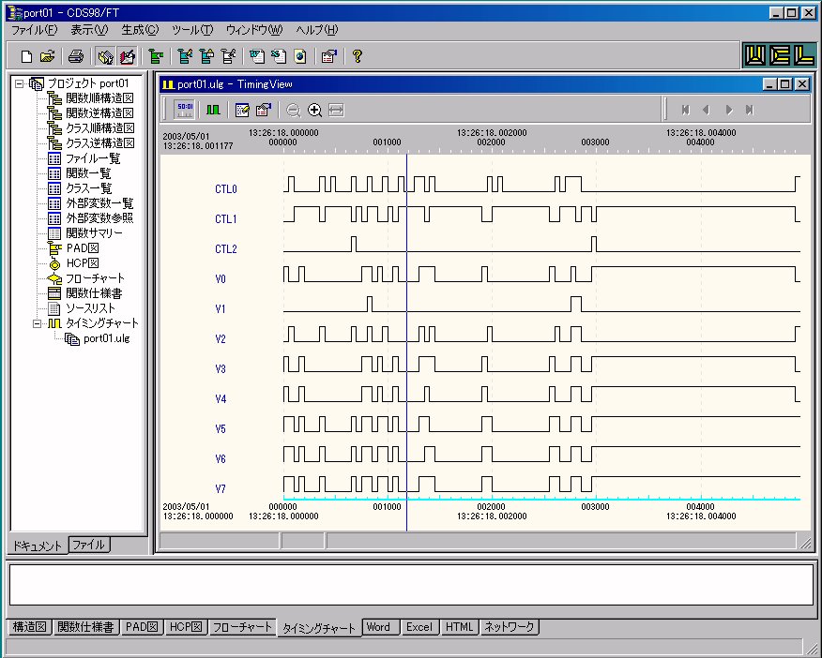This screenshot has width=822, height=658.
Task: Open the ツール(T) menu
Action: [x=192, y=30]
